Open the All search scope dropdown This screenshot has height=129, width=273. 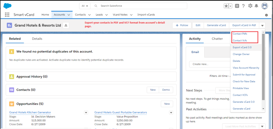[85, 6]
